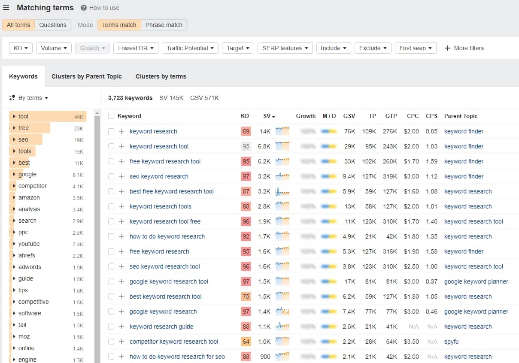Select the Questions tab

click(x=53, y=25)
